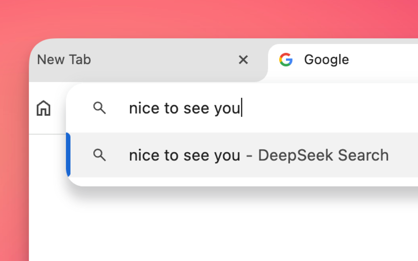Close the New Tab tab with the X

point(243,60)
